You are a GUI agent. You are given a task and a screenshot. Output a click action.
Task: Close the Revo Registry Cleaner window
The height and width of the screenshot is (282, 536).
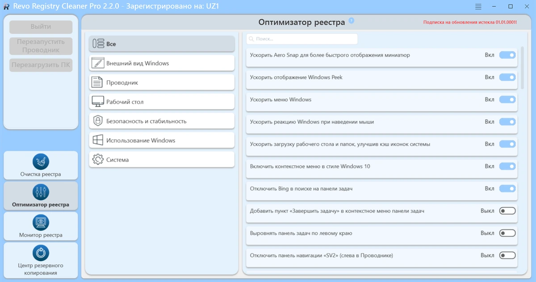click(x=527, y=7)
